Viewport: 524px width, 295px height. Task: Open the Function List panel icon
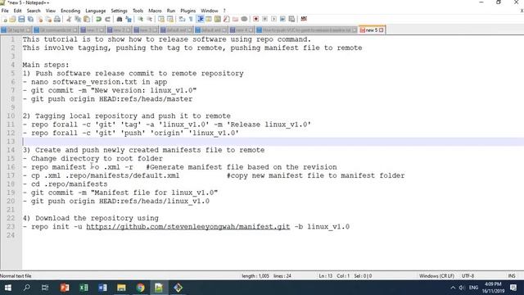(226, 19)
